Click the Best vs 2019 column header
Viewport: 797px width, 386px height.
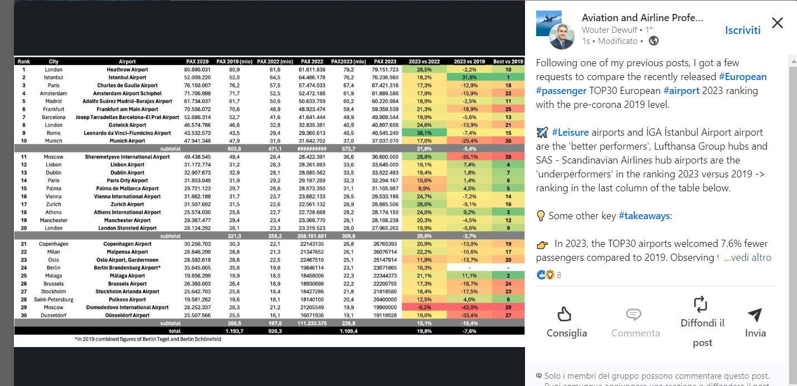point(508,61)
